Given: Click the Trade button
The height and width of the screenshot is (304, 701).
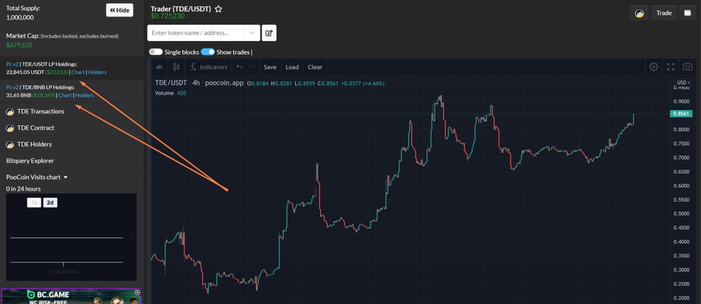Looking at the screenshot, I should (x=664, y=13).
